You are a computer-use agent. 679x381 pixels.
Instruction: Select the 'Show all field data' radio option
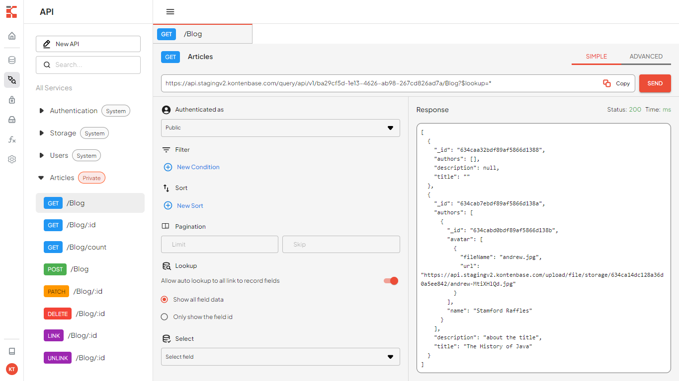(x=164, y=299)
